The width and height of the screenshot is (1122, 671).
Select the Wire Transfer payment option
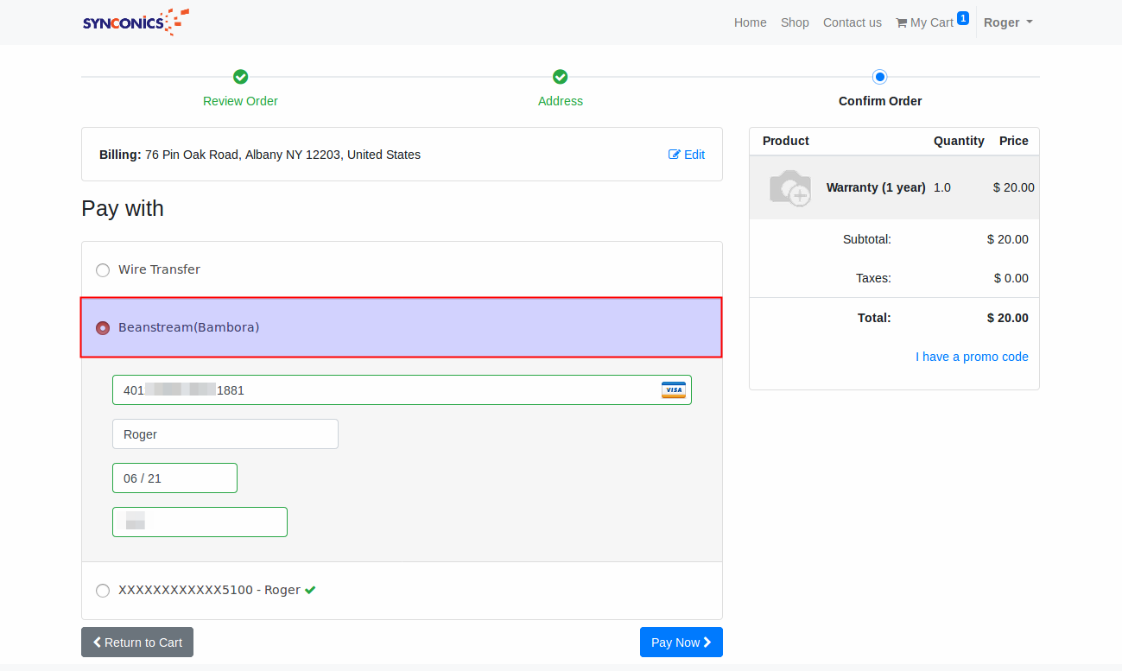tap(103, 270)
